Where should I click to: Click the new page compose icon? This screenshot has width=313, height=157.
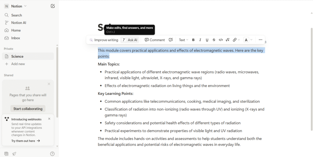pos(53,6)
